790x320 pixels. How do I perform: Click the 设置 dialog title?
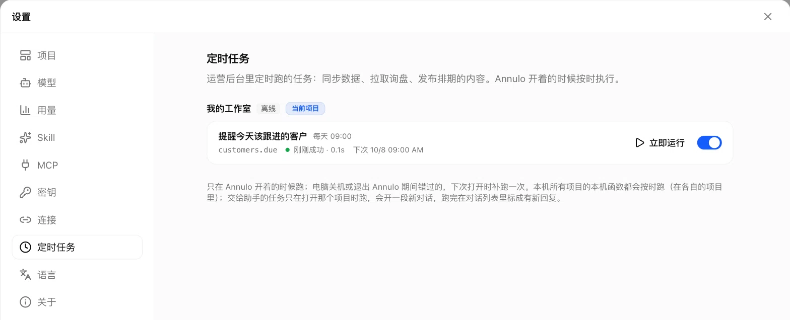click(22, 17)
